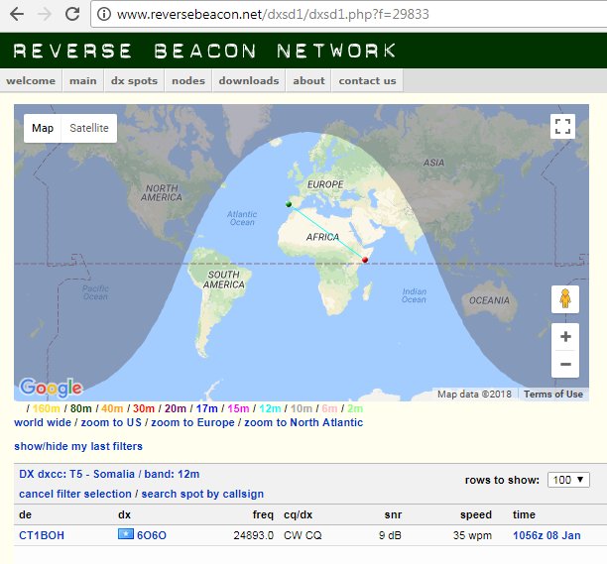The image size is (607, 564).
Task: Click the green CT1BOH spotter marker
Action: (288, 204)
